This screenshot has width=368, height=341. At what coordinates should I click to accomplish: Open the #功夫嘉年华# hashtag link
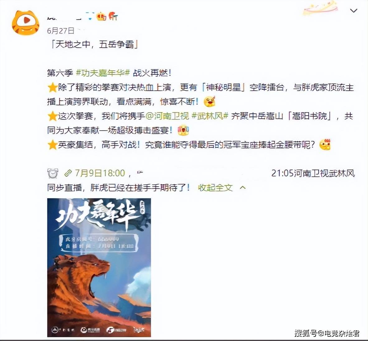tap(103, 73)
